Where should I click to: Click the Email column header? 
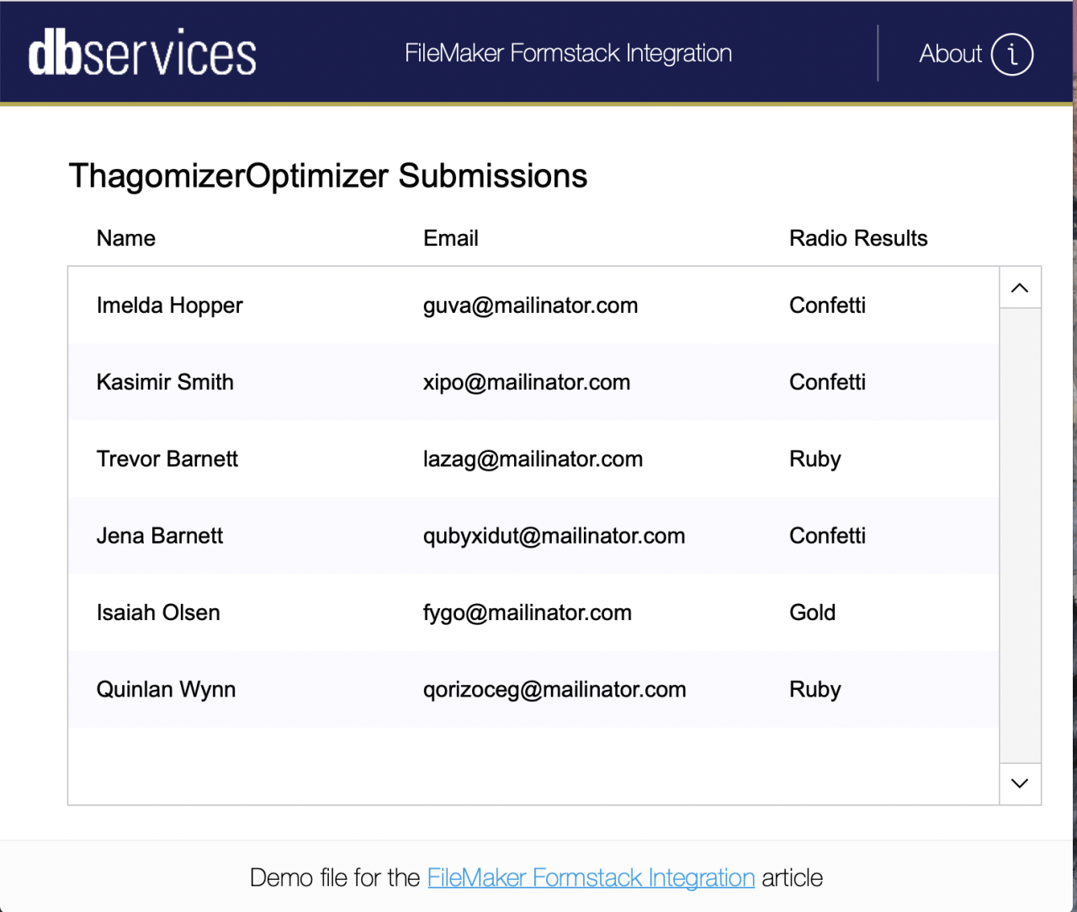450,238
